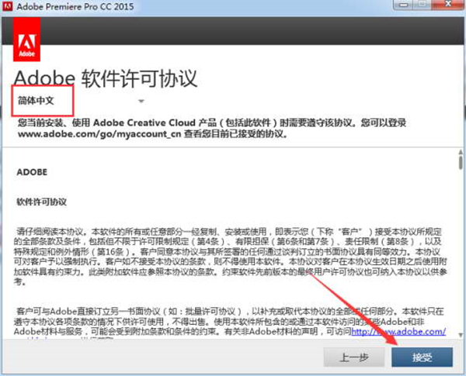Open the 简体中文 language dropdown
Image resolution: width=466 pixels, height=376 pixels.
81,101
